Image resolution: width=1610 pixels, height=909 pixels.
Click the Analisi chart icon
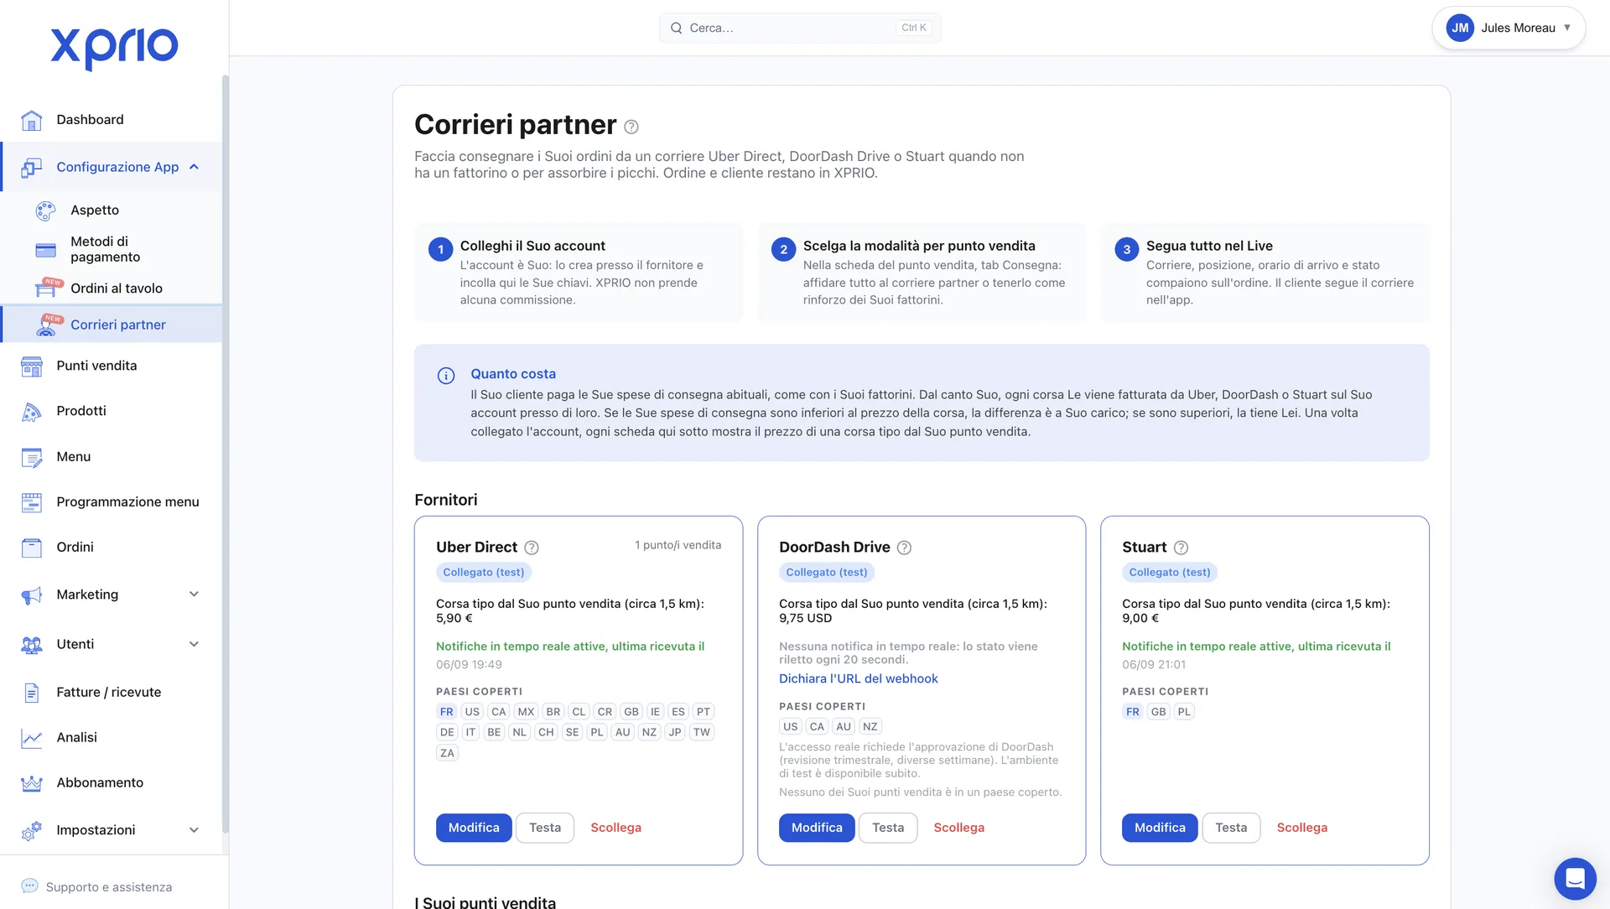point(32,738)
